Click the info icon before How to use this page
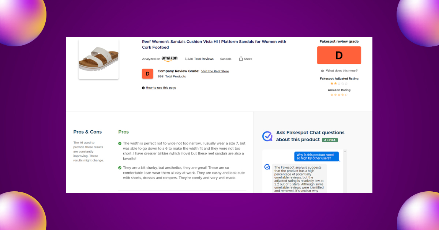439x230 pixels. 143,88
